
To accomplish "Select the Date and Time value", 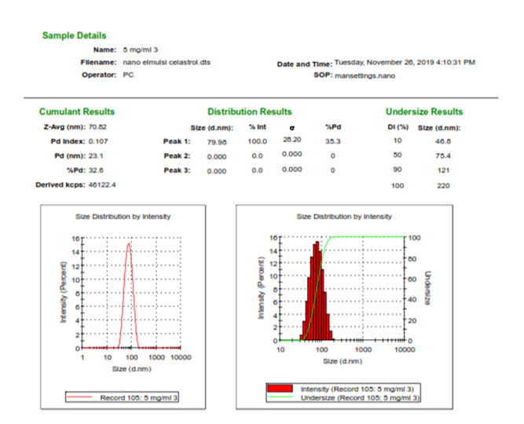I will tap(405, 62).
